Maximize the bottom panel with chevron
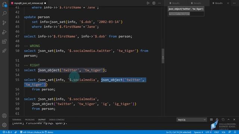This screenshot has width=239, height=134. 229,120
